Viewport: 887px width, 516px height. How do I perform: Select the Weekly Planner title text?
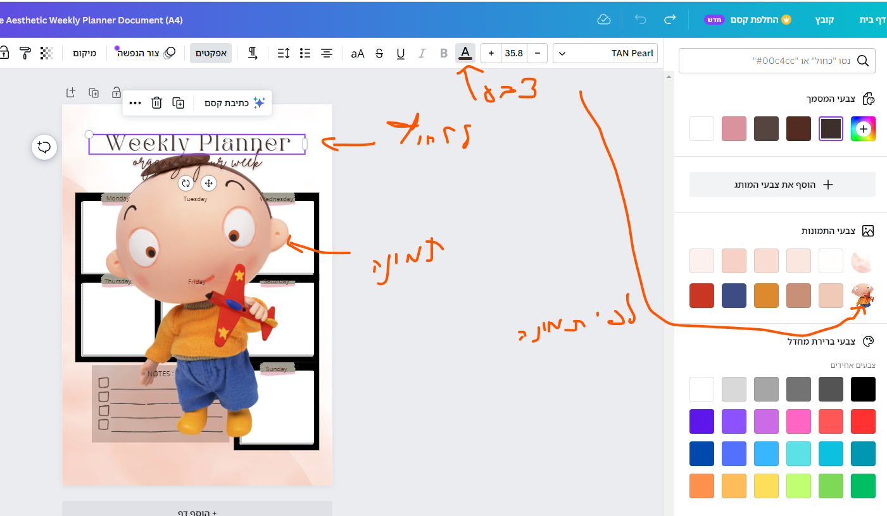pos(197,144)
